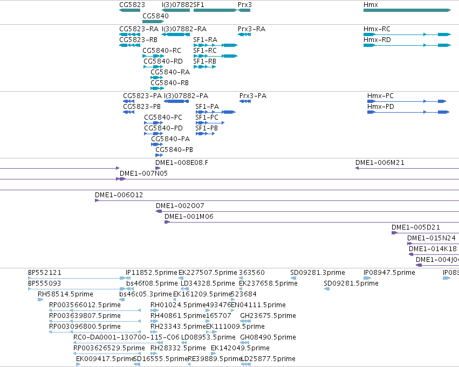Click the SD09281.5prime EST
Viewport: 459px width, 367px height.
(x=327, y=289)
